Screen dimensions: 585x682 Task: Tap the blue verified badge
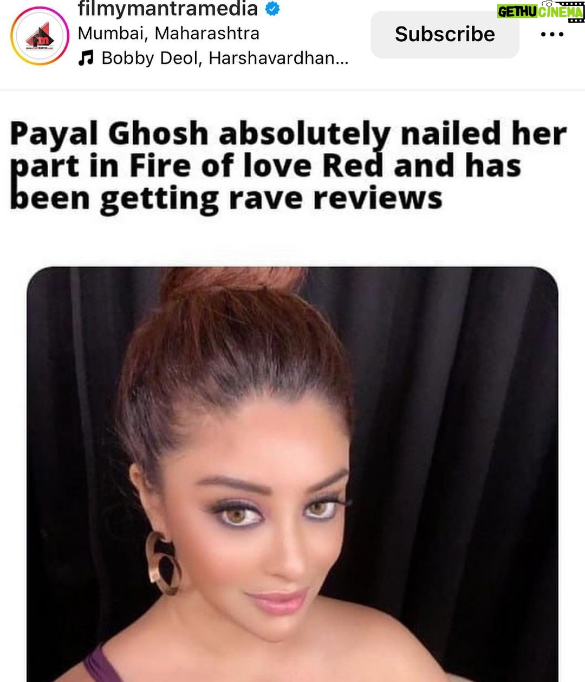click(x=272, y=9)
